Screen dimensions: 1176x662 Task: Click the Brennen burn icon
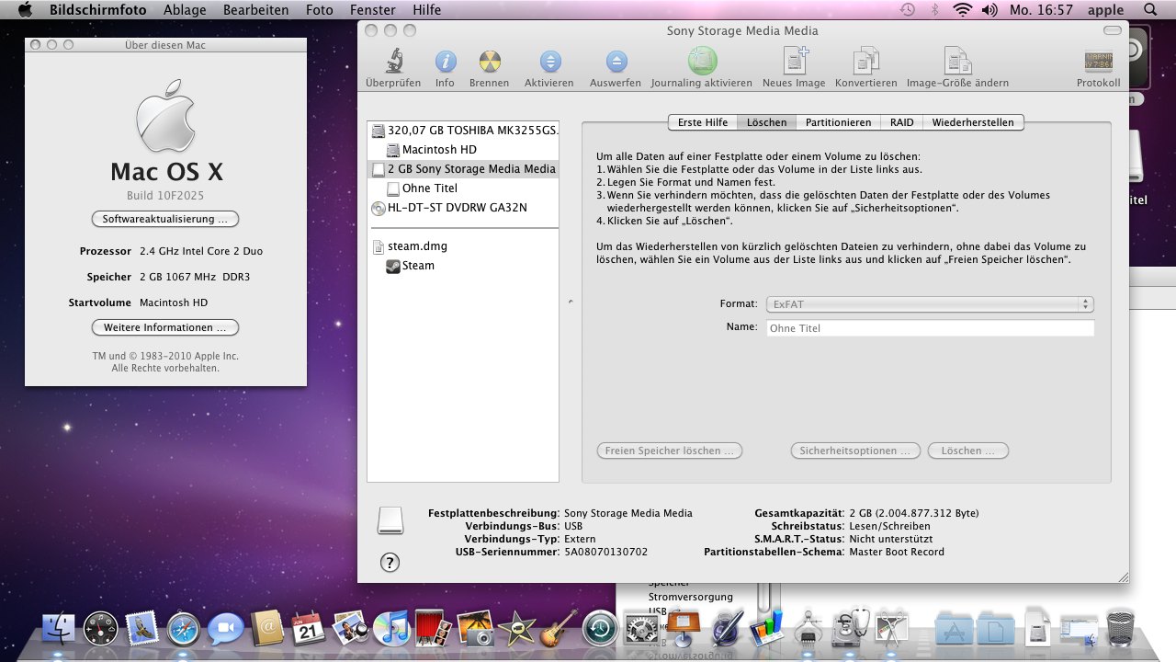(489, 62)
